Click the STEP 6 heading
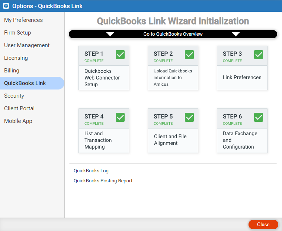This screenshot has height=231, width=282. click(232, 117)
